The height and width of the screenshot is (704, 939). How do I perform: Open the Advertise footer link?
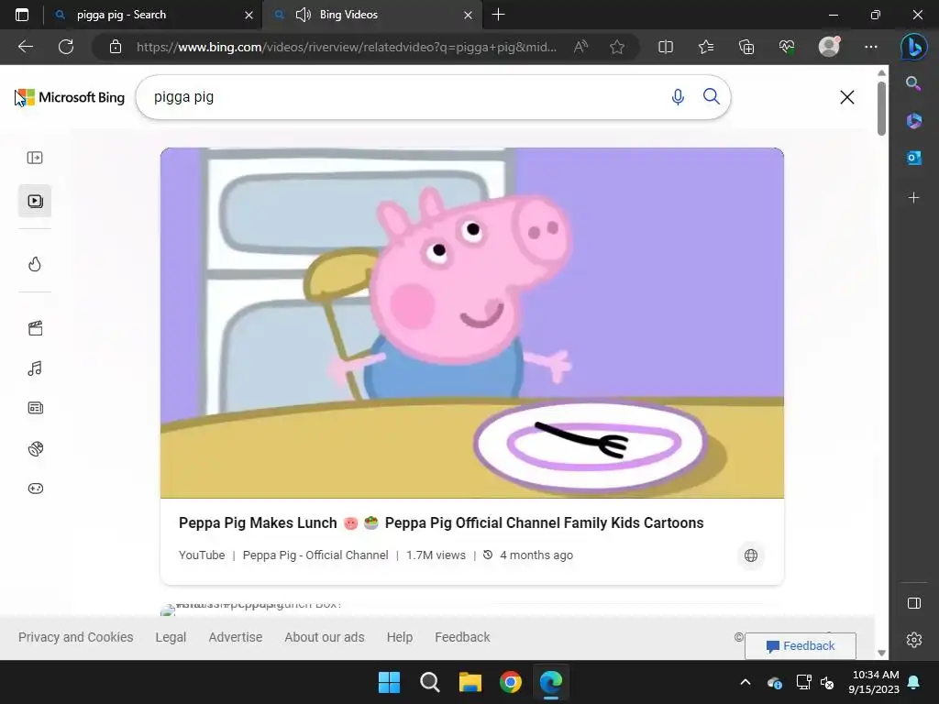click(236, 637)
